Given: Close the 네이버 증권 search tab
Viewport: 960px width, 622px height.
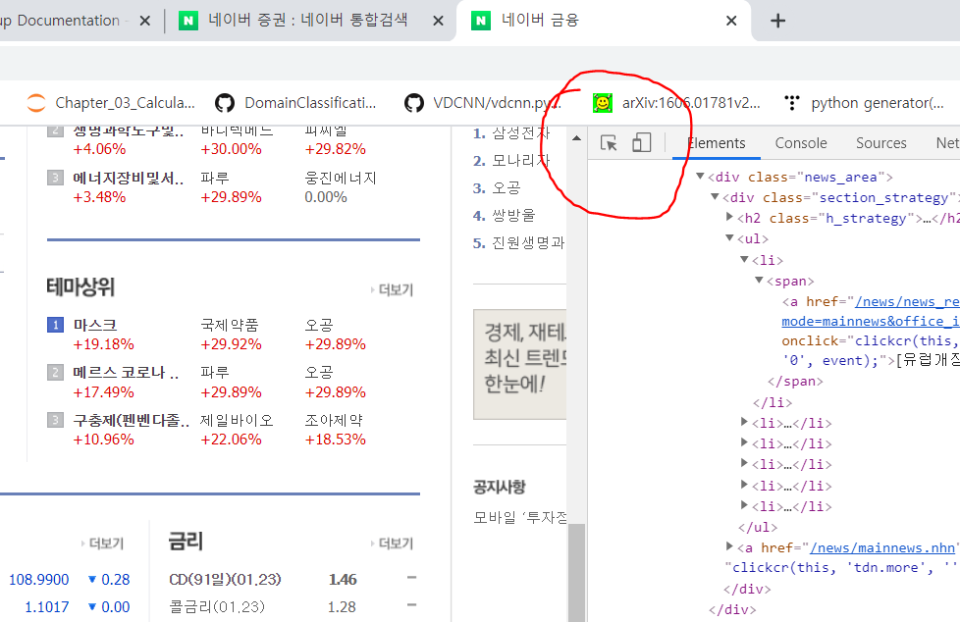Looking at the screenshot, I should 439,21.
